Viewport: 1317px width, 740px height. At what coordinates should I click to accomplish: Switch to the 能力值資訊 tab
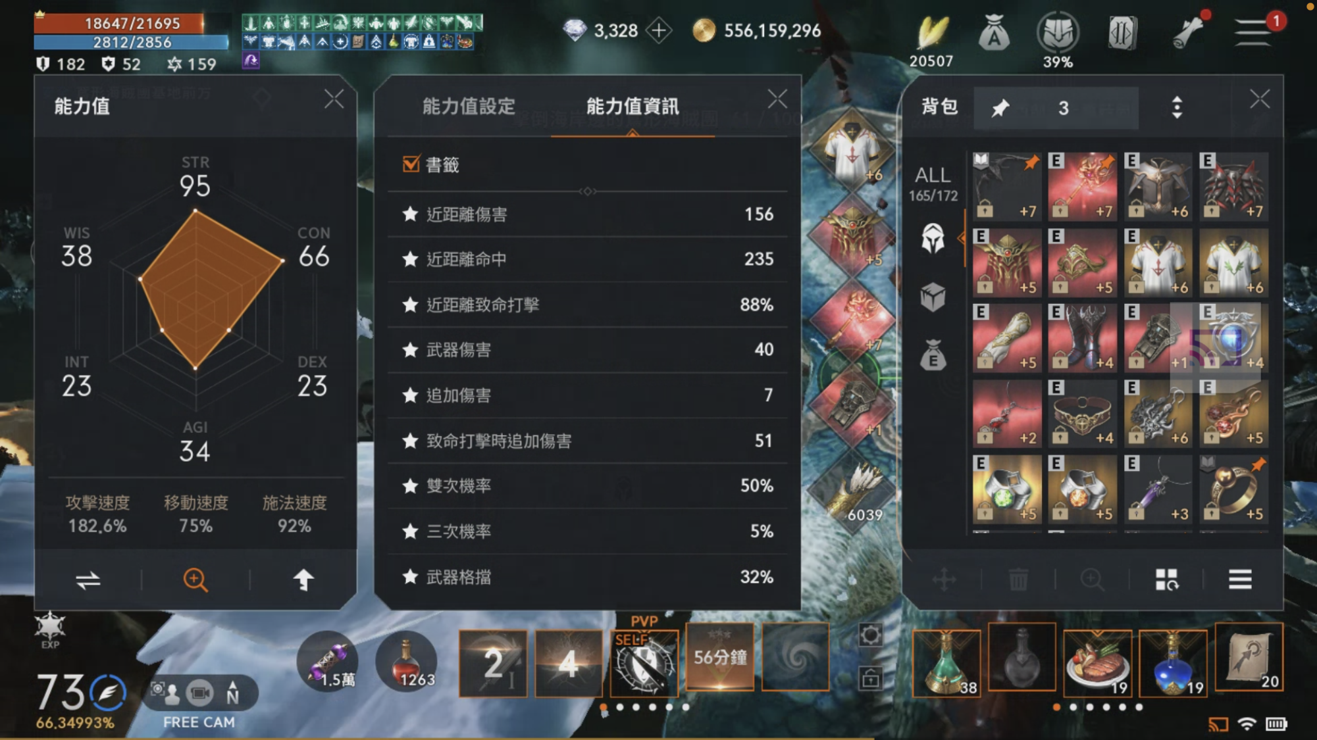pyautogui.click(x=633, y=107)
